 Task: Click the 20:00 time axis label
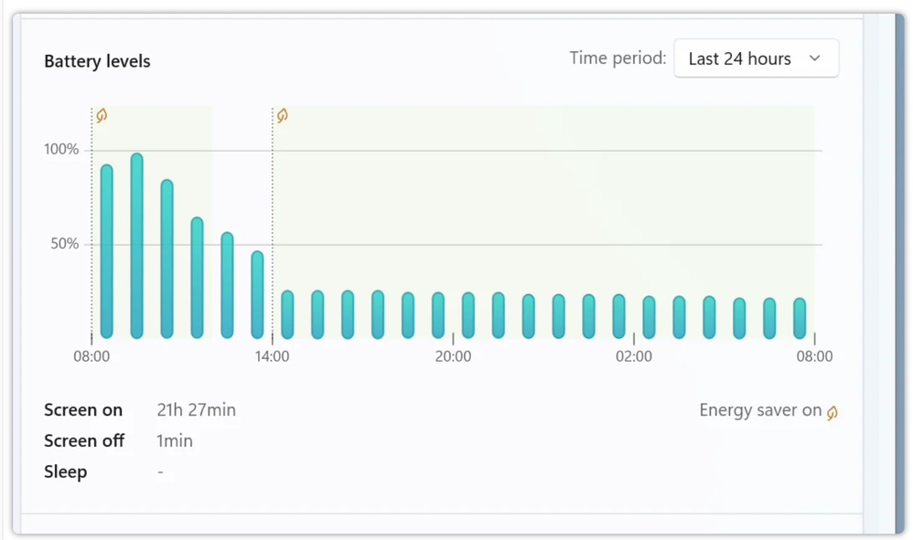click(x=453, y=356)
